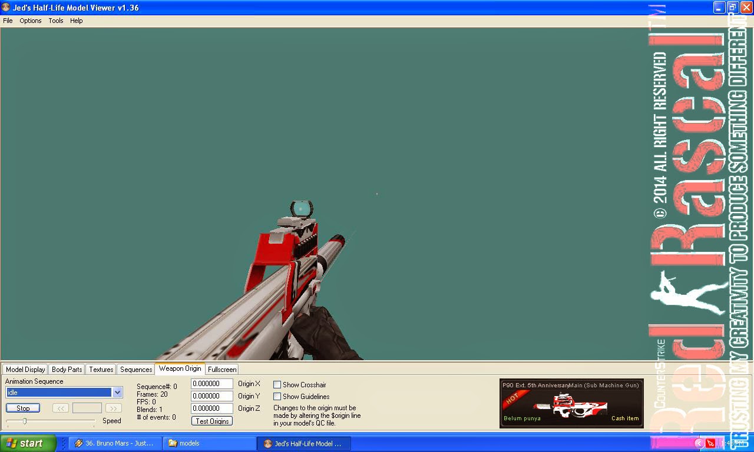Click the Test Origins button

click(x=212, y=421)
